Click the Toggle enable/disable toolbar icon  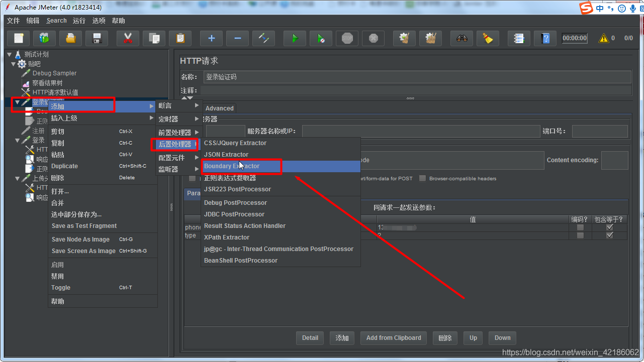264,38
